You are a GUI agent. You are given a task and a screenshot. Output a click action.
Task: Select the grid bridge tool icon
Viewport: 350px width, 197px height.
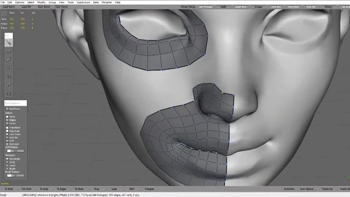pos(9,68)
